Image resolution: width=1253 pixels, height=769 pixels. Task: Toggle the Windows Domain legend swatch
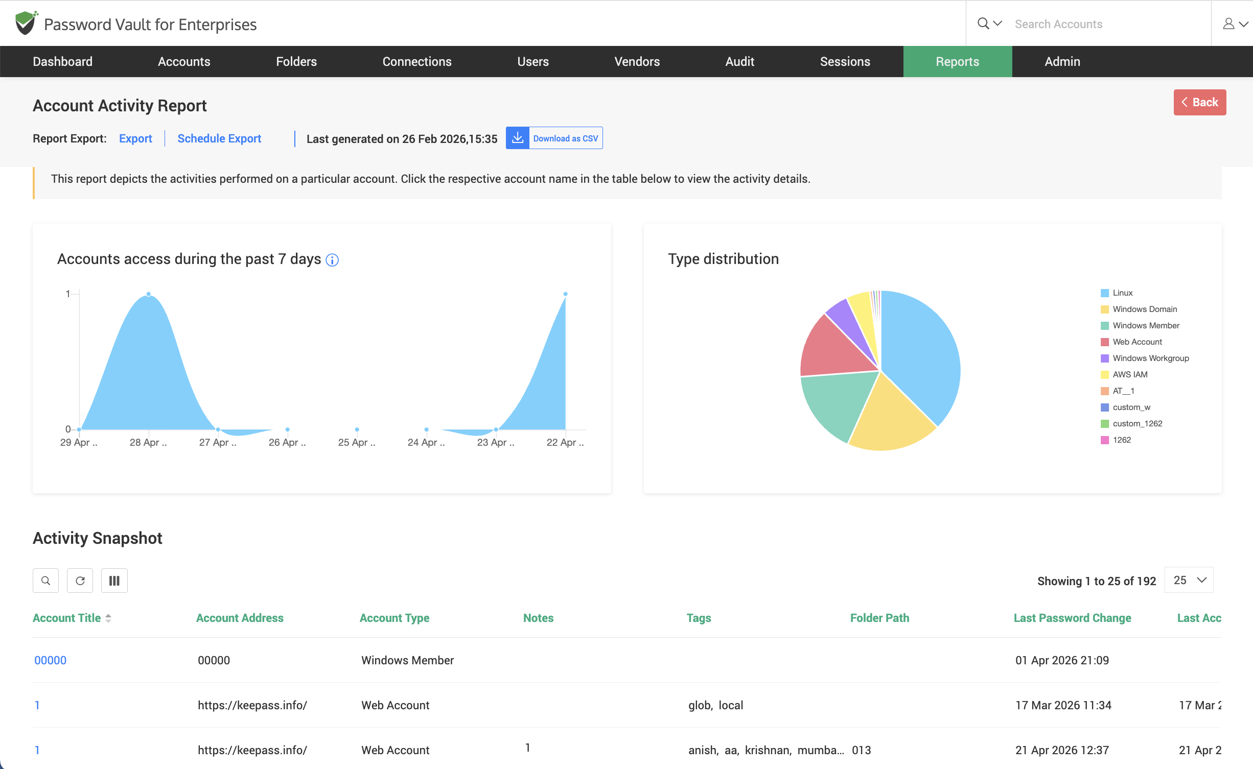pyautogui.click(x=1105, y=309)
